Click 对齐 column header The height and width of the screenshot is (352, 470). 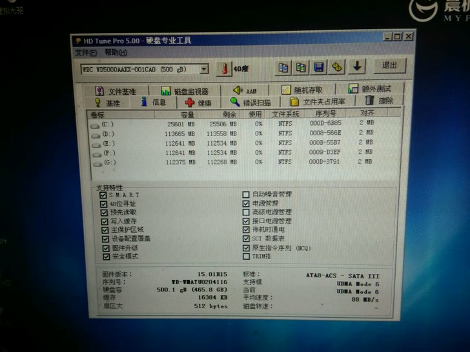(367, 113)
